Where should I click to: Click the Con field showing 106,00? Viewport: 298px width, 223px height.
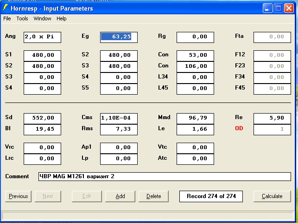(195, 66)
